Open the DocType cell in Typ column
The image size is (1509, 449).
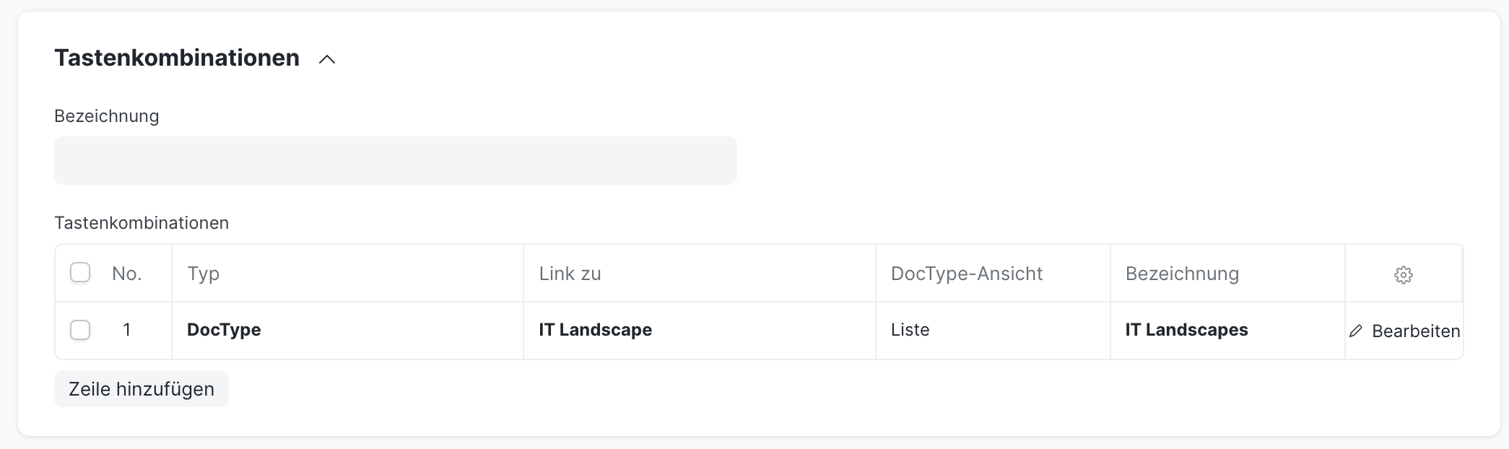347,330
